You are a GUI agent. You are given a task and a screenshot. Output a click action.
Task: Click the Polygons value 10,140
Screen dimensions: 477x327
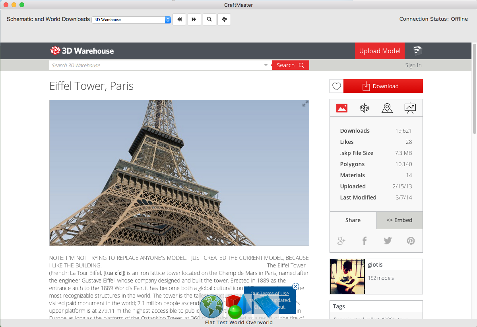(x=403, y=164)
